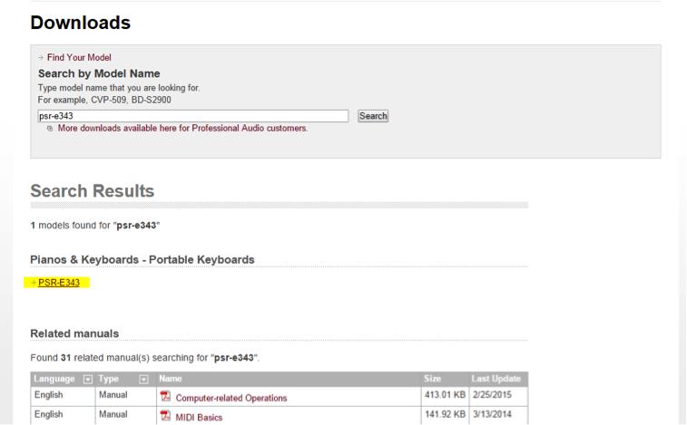Image resolution: width=687 pixels, height=425 pixels.
Task: Click the Type column header label
Action: 110,379
